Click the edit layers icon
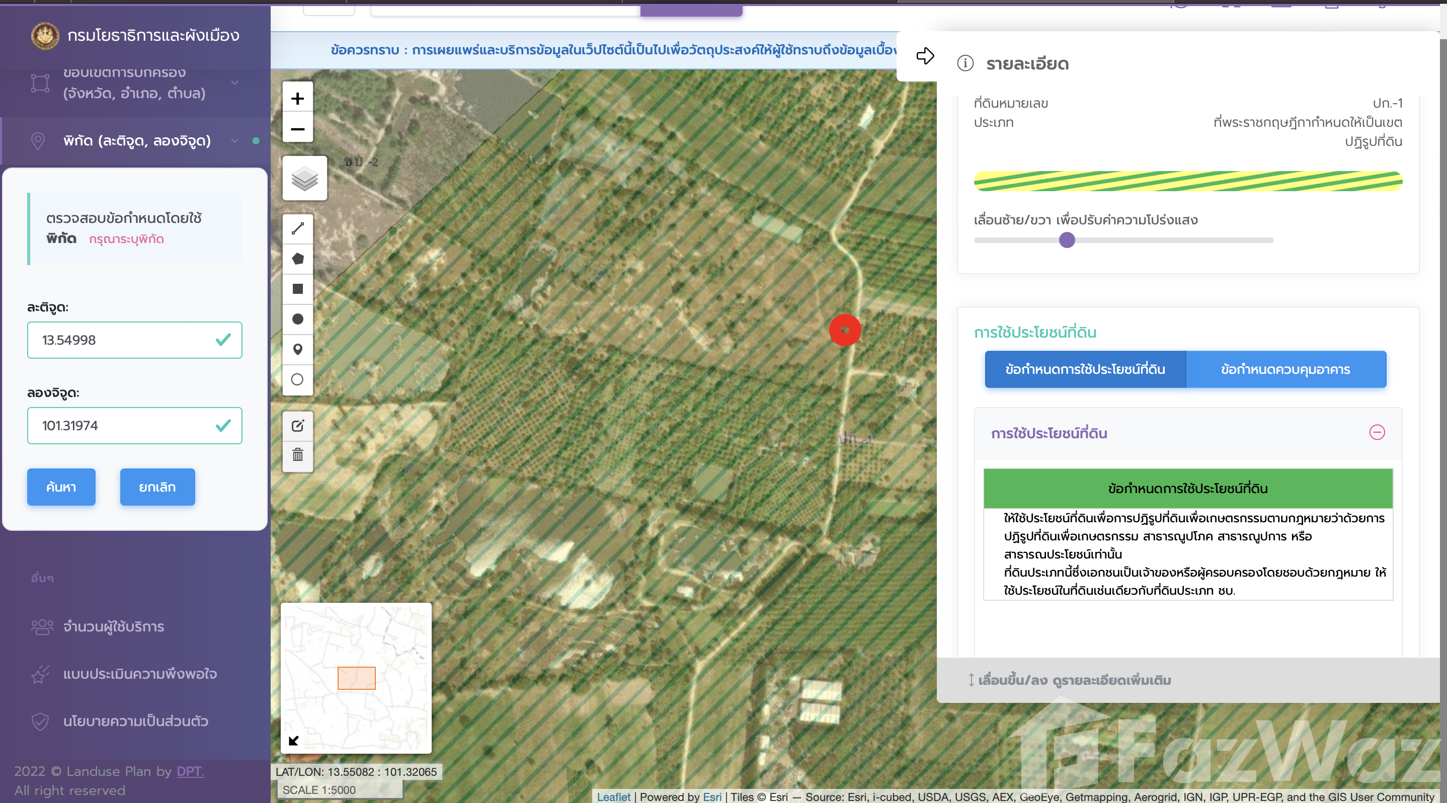 pyautogui.click(x=298, y=426)
